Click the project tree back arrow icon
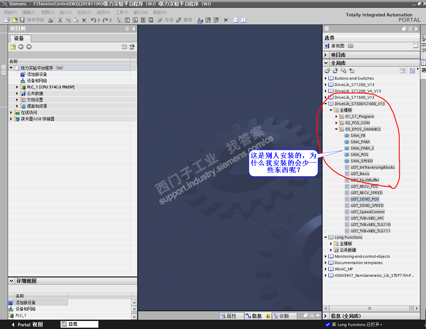Image resolution: width=426 pixels, height=329 pixels. tap(21, 47)
